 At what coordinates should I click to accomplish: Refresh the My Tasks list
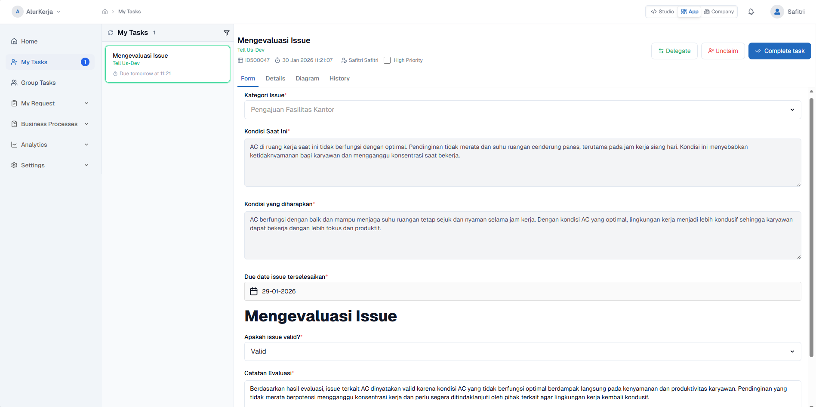(111, 33)
